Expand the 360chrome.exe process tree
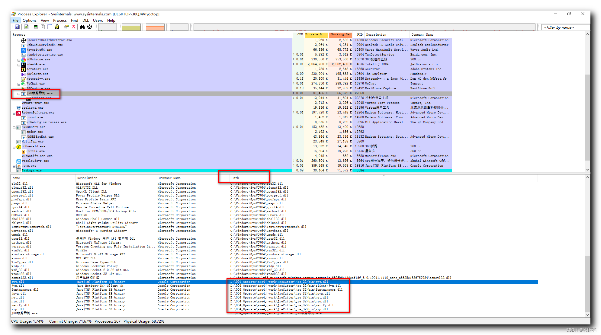 (19, 60)
